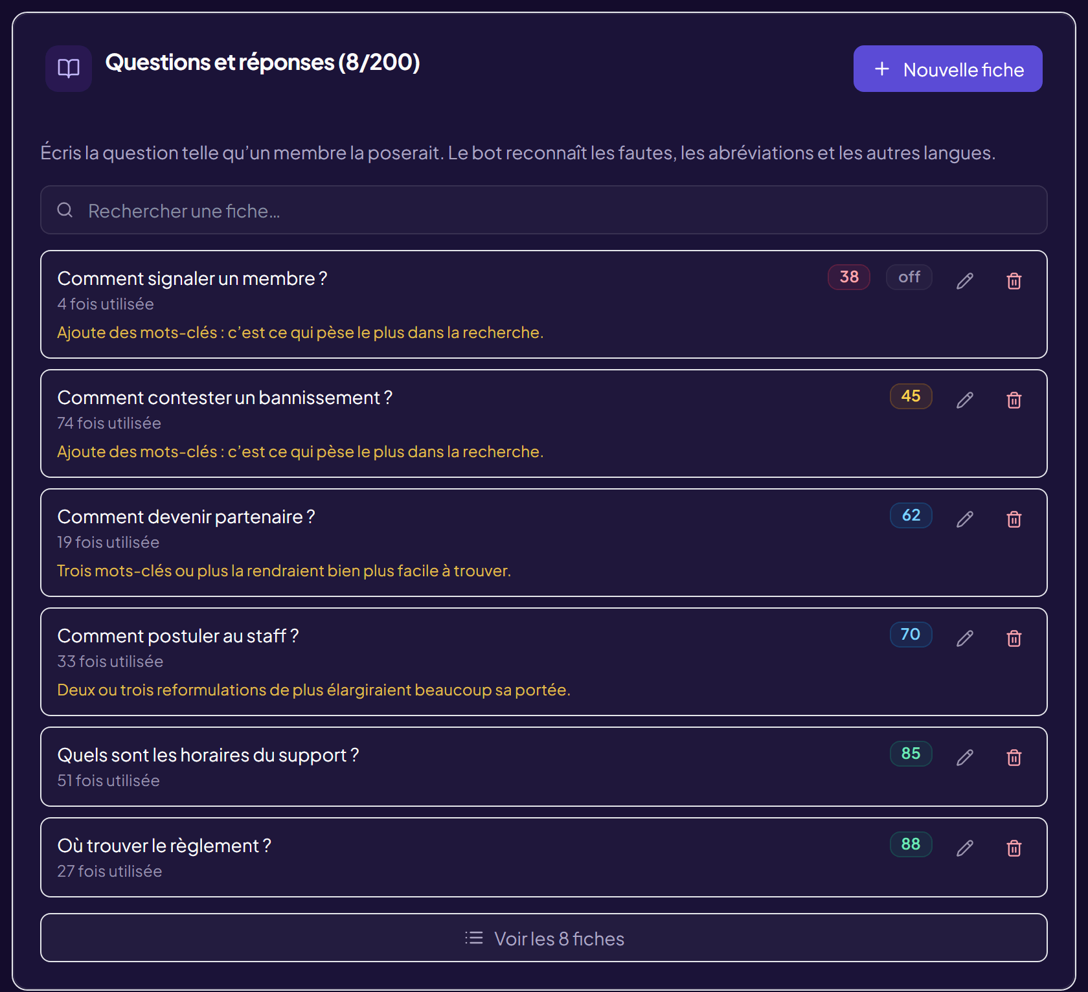The height and width of the screenshot is (992, 1088).
Task: Click score badge 38 on signaler un membre
Action: pos(849,277)
